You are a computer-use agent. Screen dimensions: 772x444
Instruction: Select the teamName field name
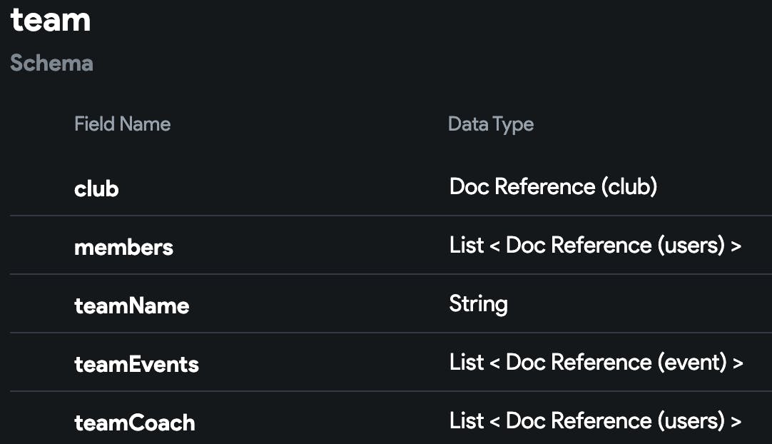131,306
